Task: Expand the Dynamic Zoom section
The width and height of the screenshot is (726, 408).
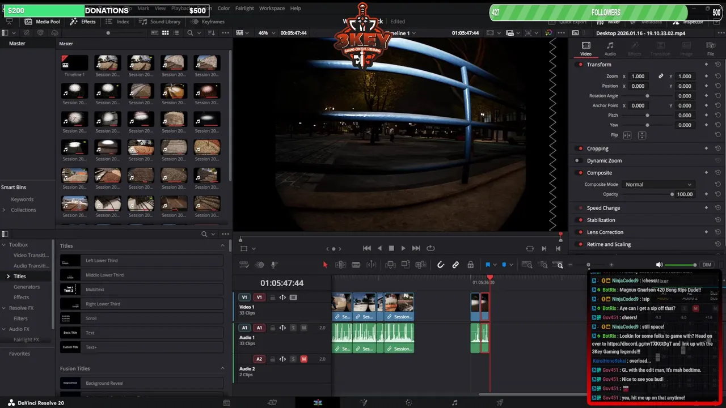Action: tap(604, 160)
